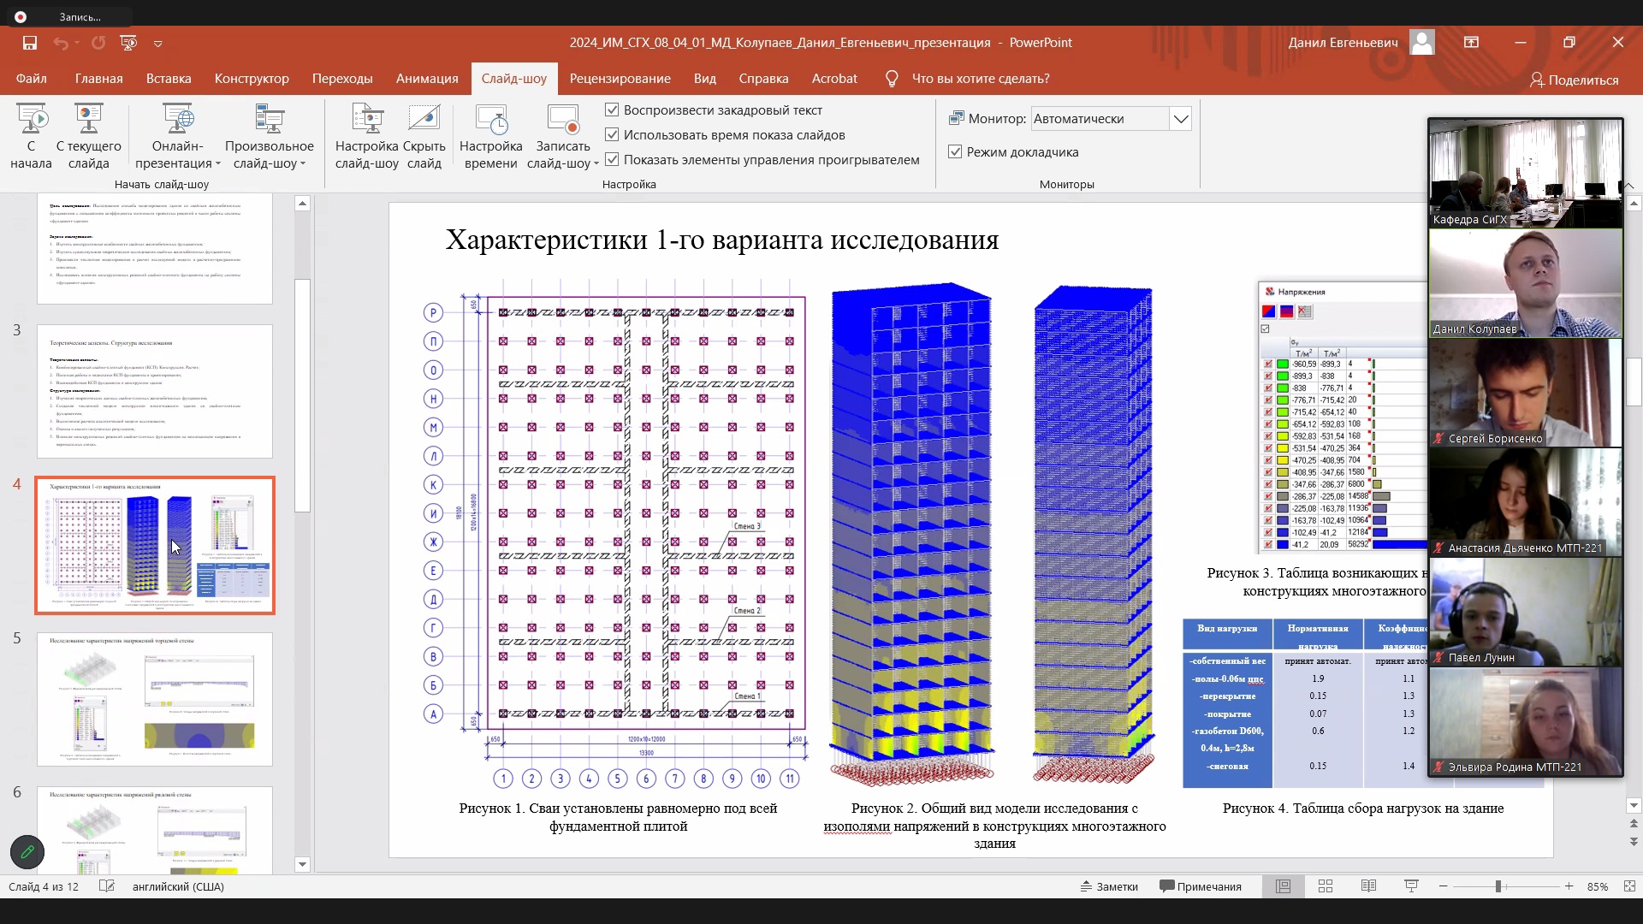Click thumbnail panel scroll-up arrow
This screenshot has width=1643, height=924.
coord(302,204)
